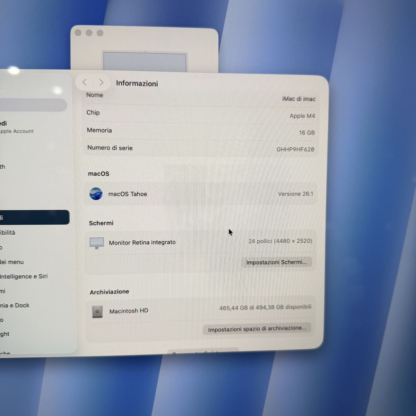Click the display thumbnail in the background window
This screenshot has height=416, width=416.
point(145,62)
